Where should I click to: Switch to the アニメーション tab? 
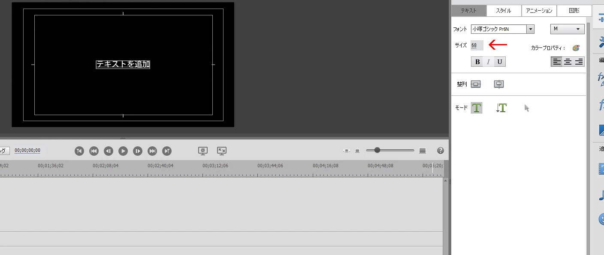click(539, 11)
